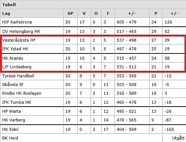The image size is (186, 142).
Task: Click the IFK Ystad HK row name
Action: click(x=15, y=49)
